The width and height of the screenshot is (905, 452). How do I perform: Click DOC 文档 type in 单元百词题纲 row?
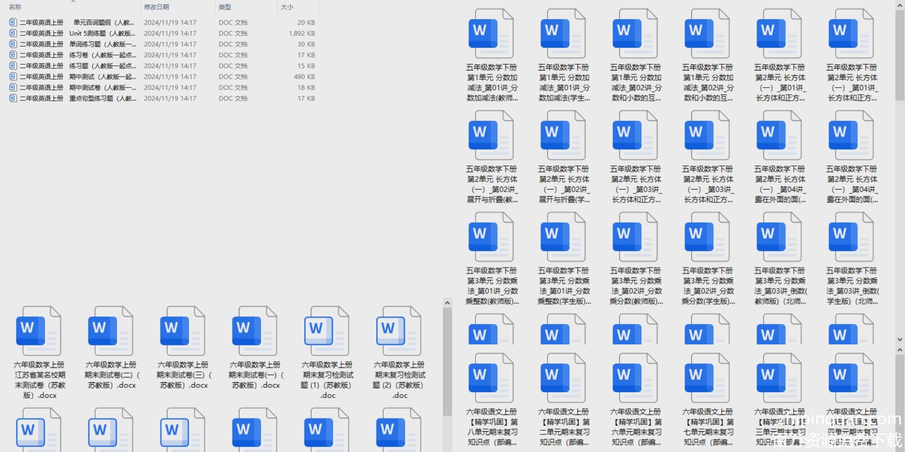pyautogui.click(x=233, y=22)
